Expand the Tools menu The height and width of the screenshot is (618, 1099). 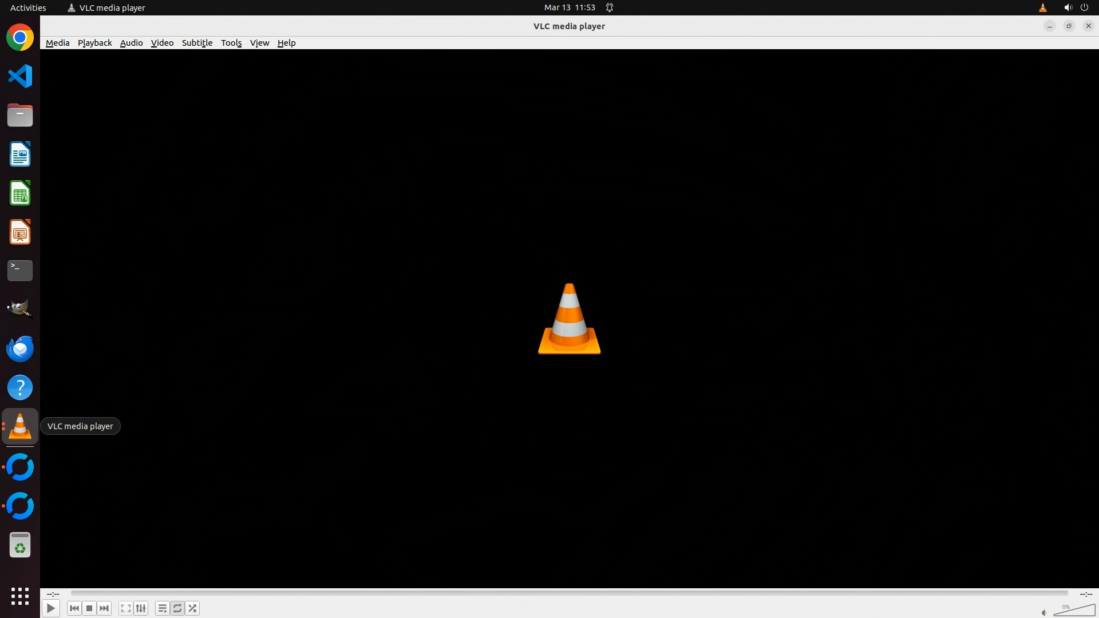point(231,43)
